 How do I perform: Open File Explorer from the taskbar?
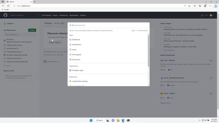[x=118, y=120]
